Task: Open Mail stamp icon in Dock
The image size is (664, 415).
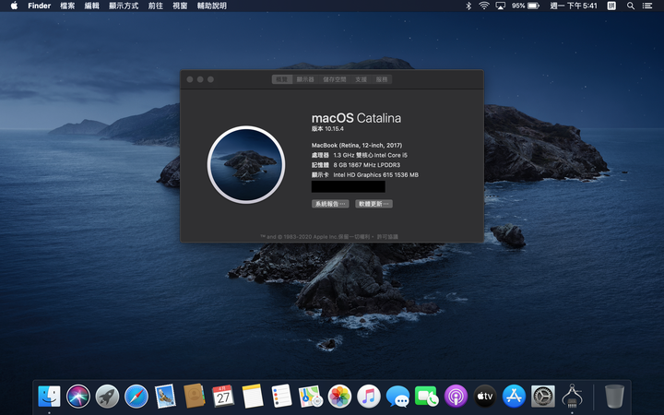Action: point(165,397)
